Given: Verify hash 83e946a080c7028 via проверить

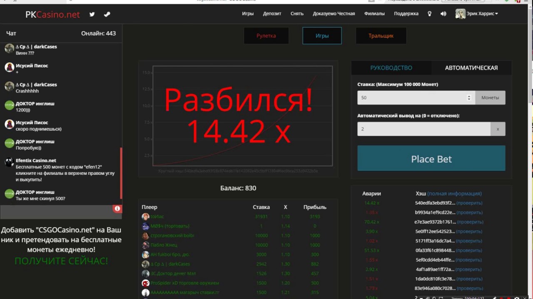Looking at the screenshot, I should [x=470, y=288].
